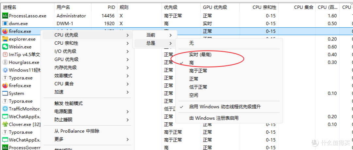Click CPU value 0.60 in Weixin.exe row

click(x=332, y=47)
